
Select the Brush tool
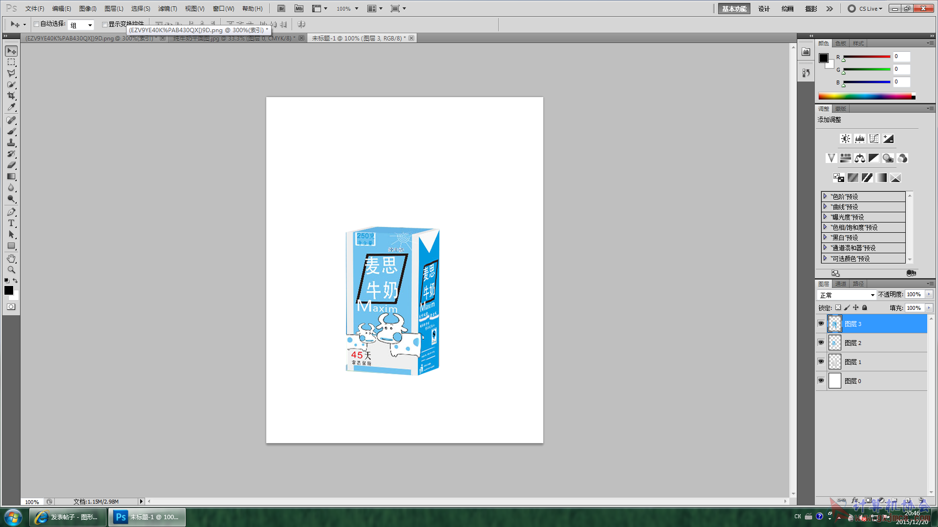point(11,132)
